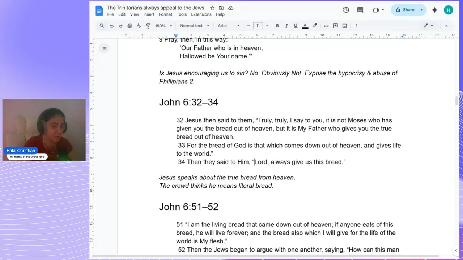This screenshot has height=260, width=463.
Task: Open the Format menu
Action: (165, 14)
